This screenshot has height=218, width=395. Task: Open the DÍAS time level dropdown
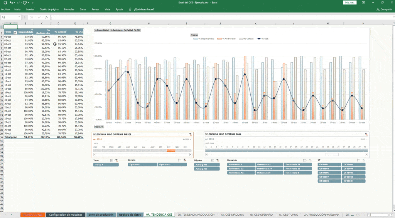click(x=363, y=139)
